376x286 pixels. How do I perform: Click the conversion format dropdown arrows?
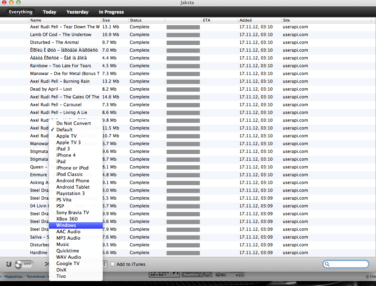click(105, 264)
